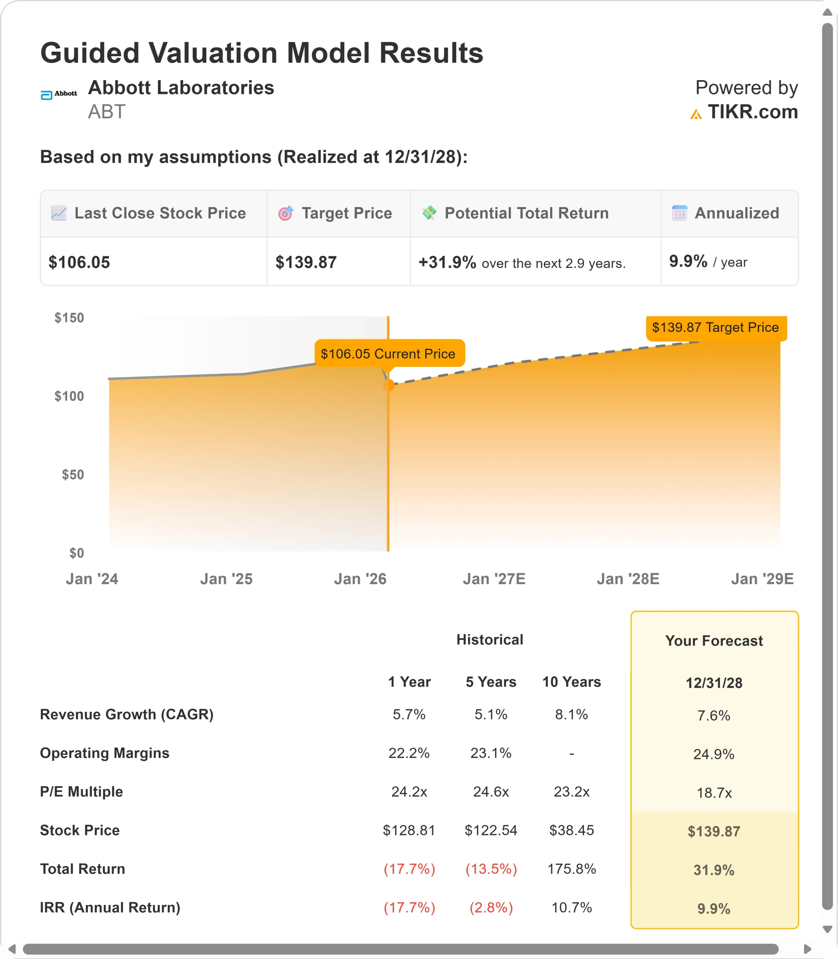Click the TIKR.com link text
838x959 pixels.
coord(752,112)
